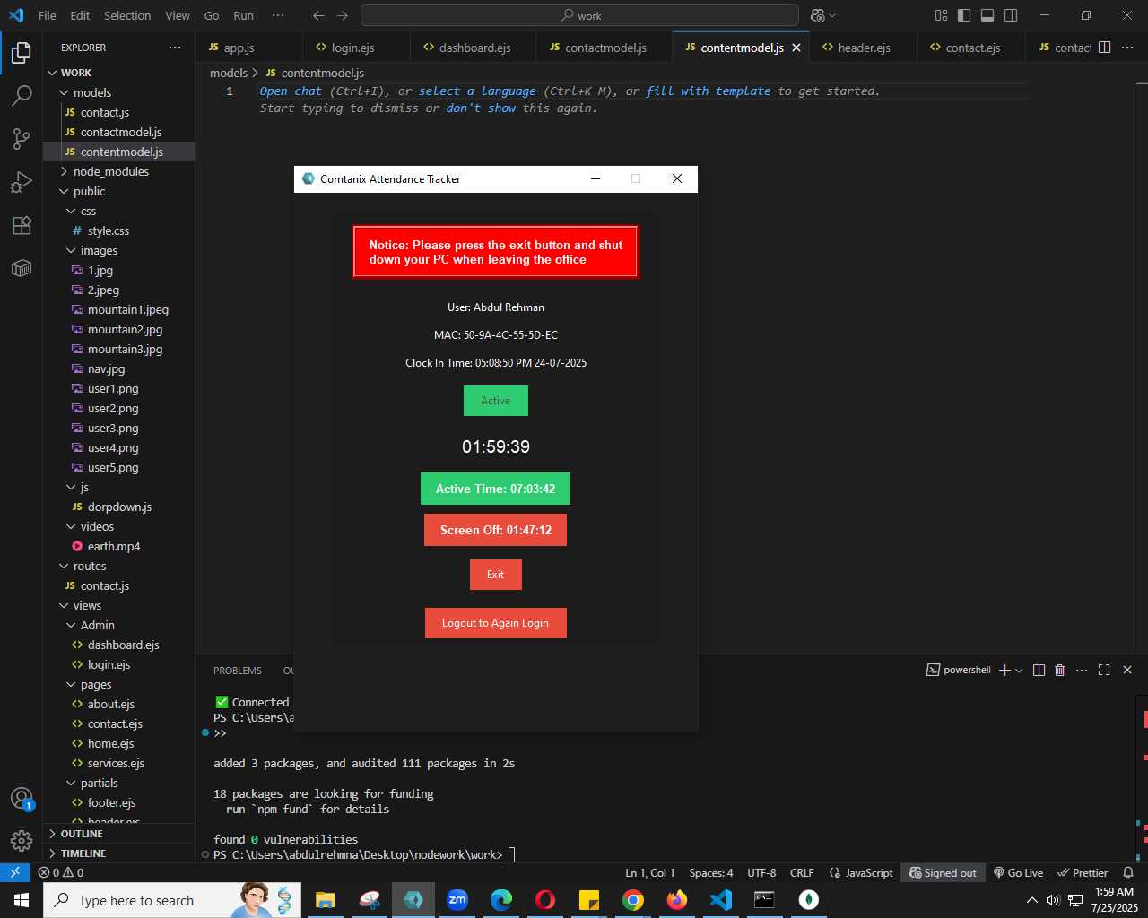The width and height of the screenshot is (1148, 918).
Task: Switch to the header.ejs tab
Action: tap(864, 48)
